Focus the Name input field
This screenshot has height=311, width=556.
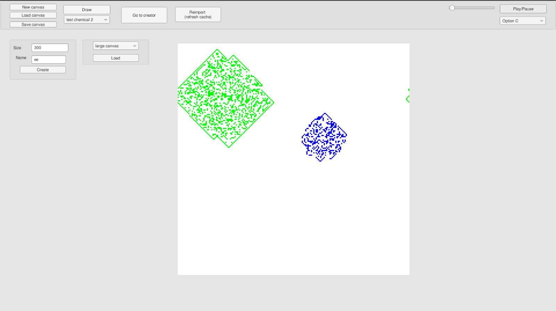pyautogui.click(x=49, y=60)
